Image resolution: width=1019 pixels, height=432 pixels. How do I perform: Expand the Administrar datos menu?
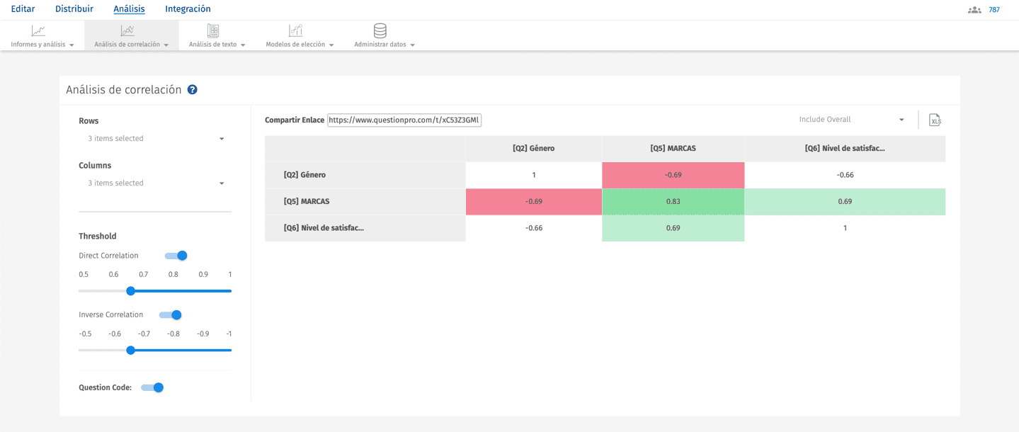click(412, 45)
